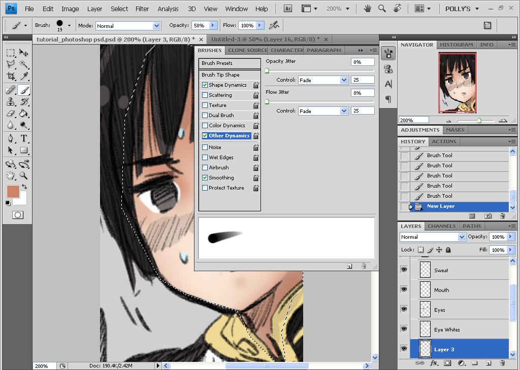The image size is (520, 370).
Task: Click the Navigator image thumbnail
Action: [458, 83]
